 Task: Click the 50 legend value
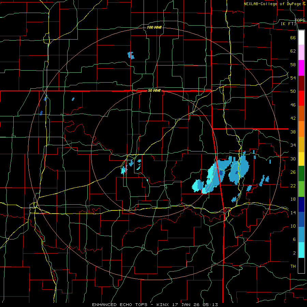click(293, 91)
